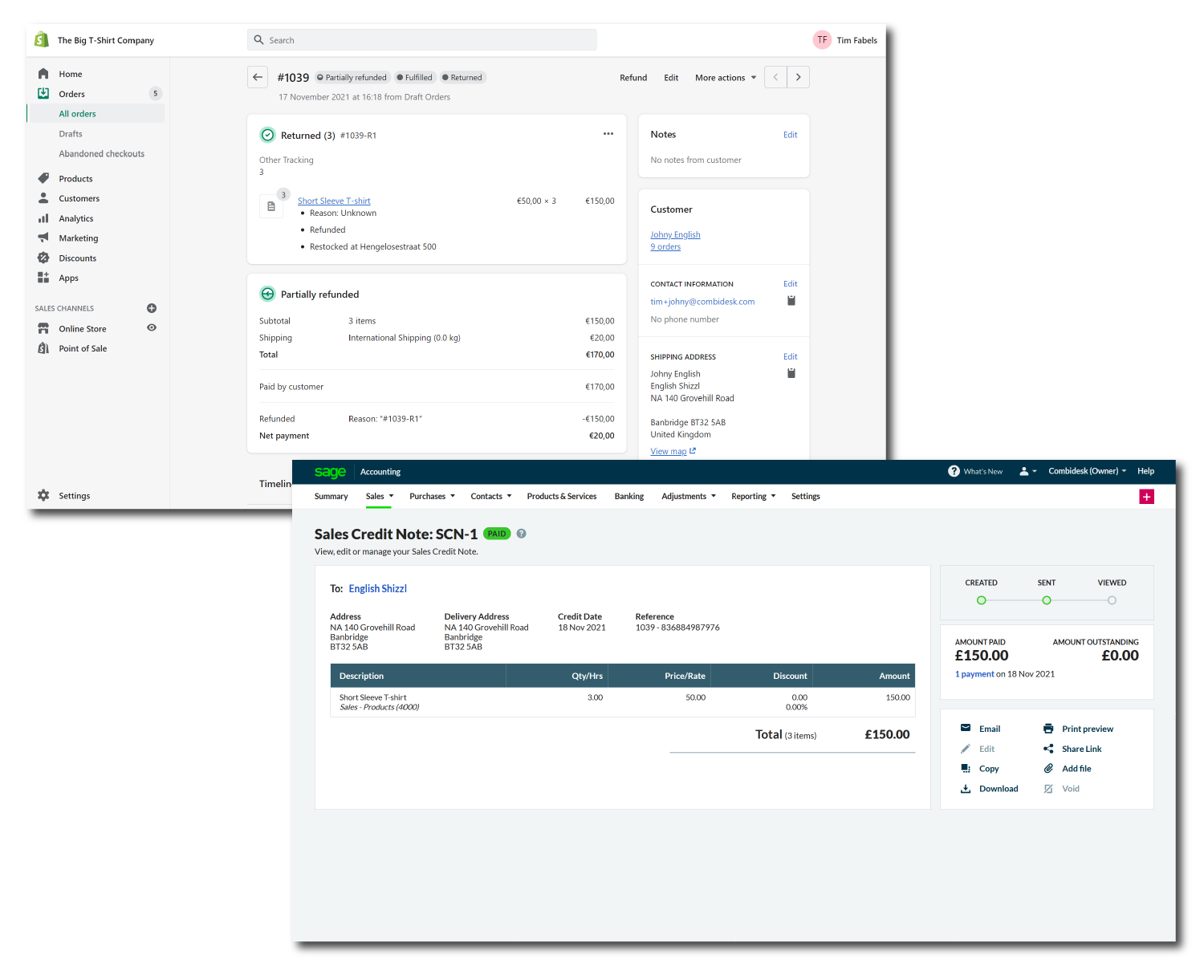Expand the Contacts menu dropdown
Viewport: 1204px width, 963px height.
coord(490,496)
